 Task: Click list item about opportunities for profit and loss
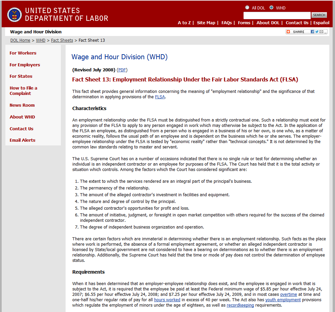click(x=135, y=208)
